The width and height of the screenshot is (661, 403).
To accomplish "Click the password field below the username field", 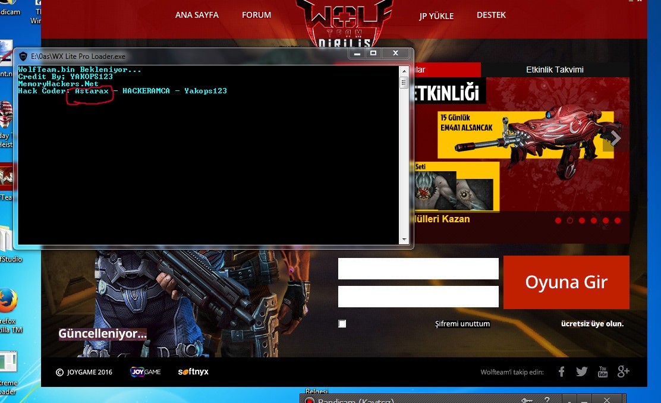I will click(418, 297).
